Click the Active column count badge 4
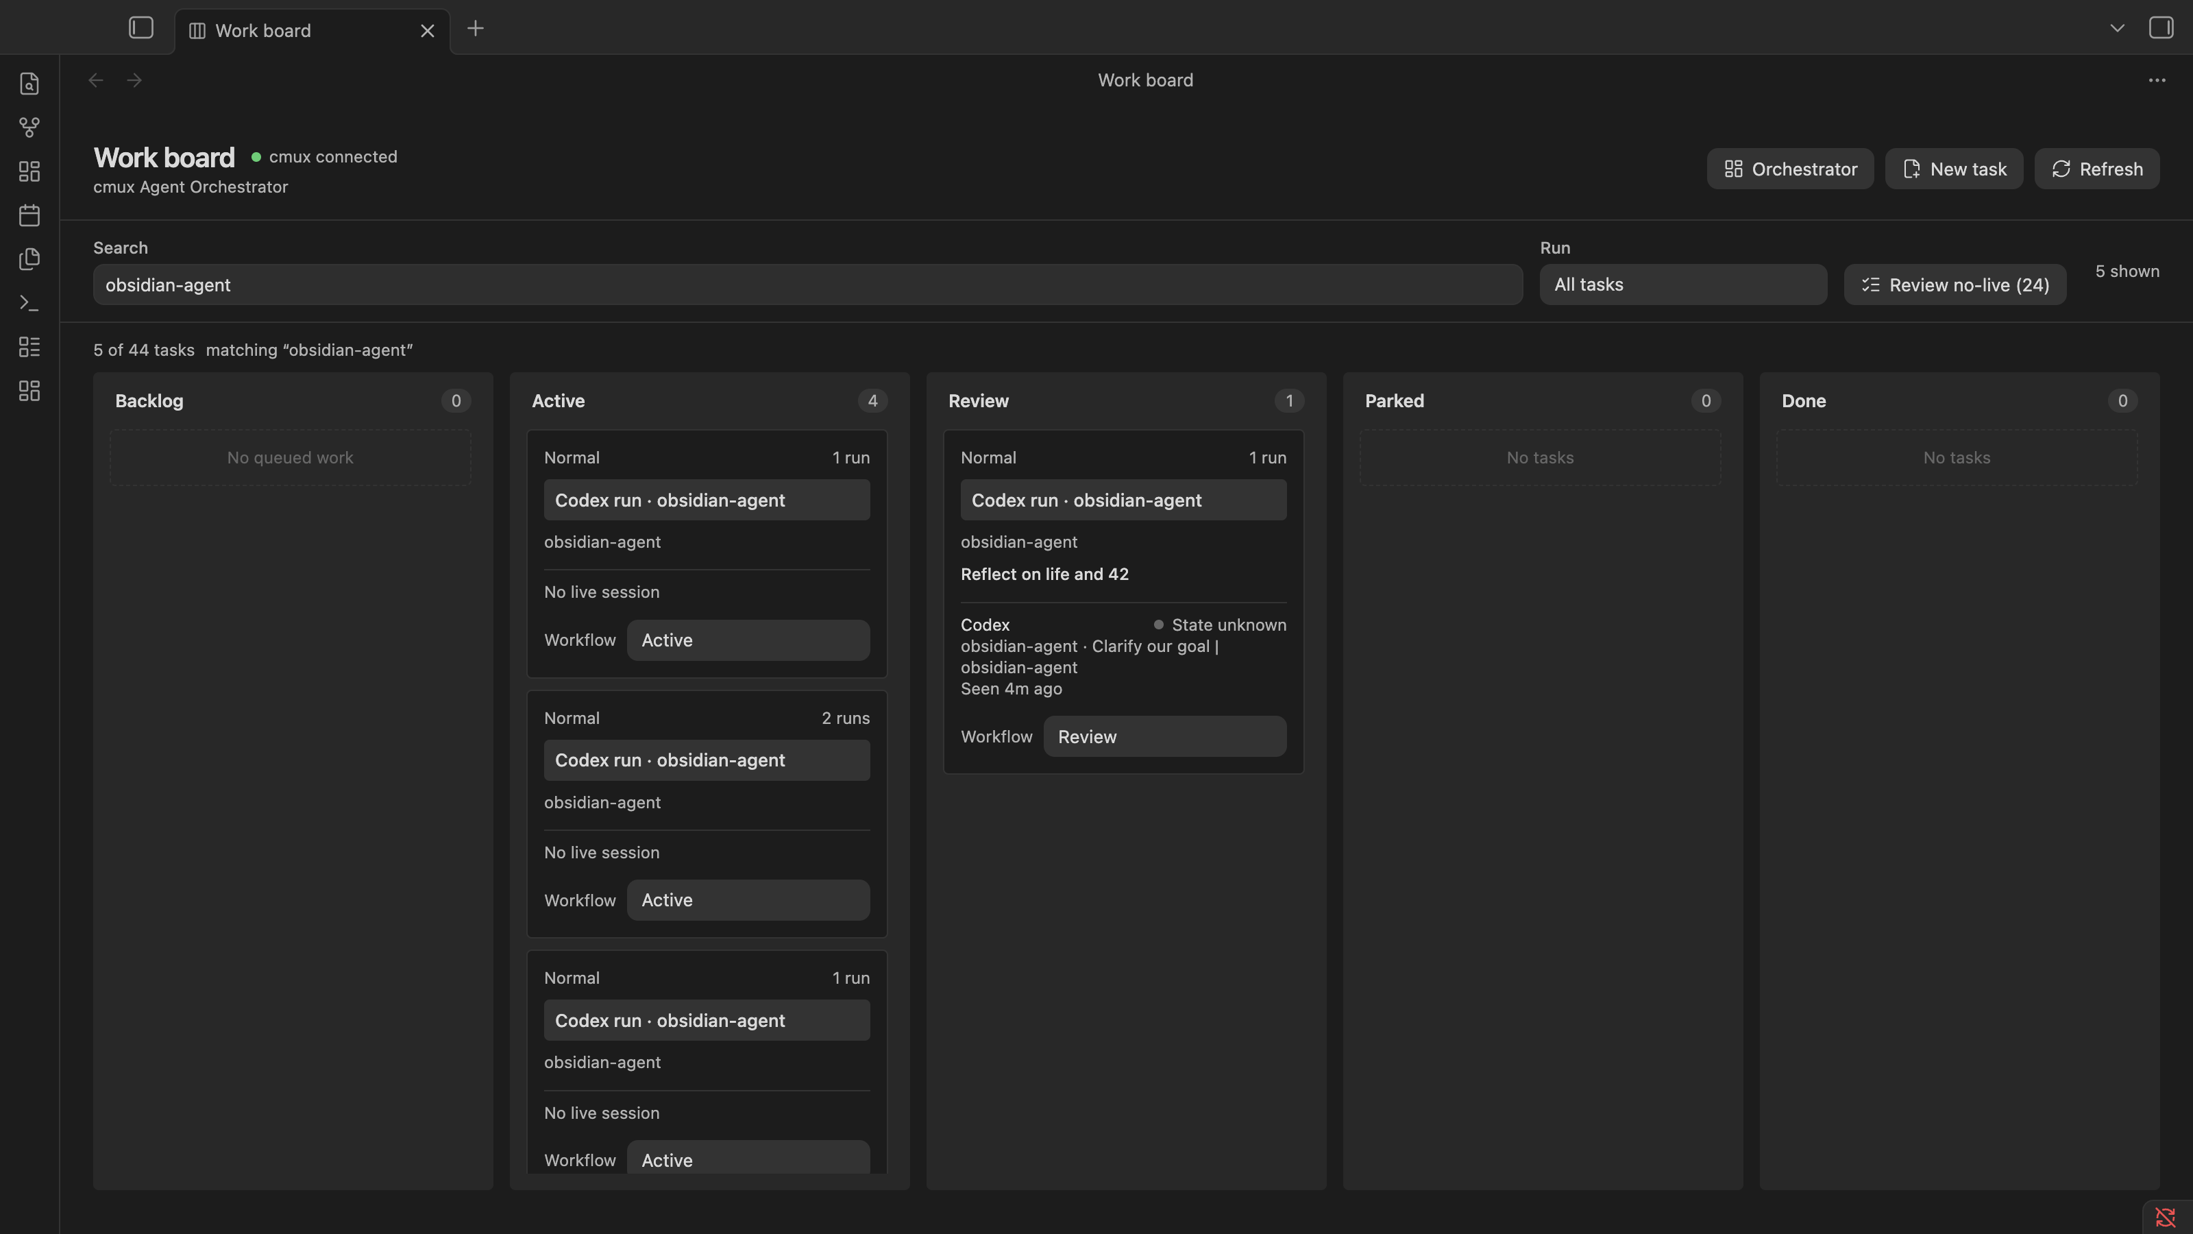 pyautogui.click(x=872, y=400)
